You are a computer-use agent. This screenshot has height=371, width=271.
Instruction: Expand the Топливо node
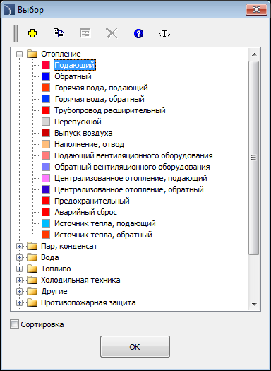pyautogui.click(x=19, y=269)
